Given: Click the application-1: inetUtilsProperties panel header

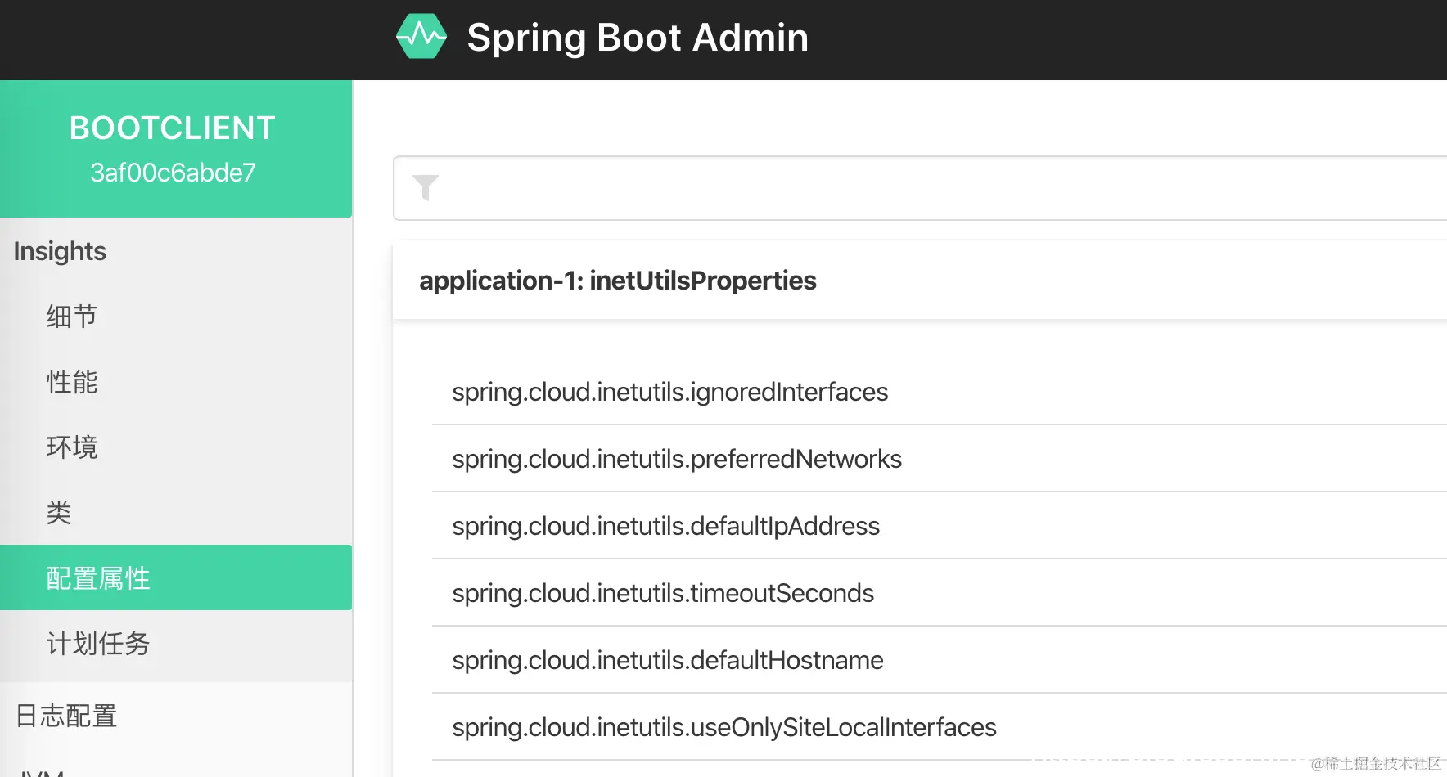Looking at the screenshot, I should coord(920,281).
